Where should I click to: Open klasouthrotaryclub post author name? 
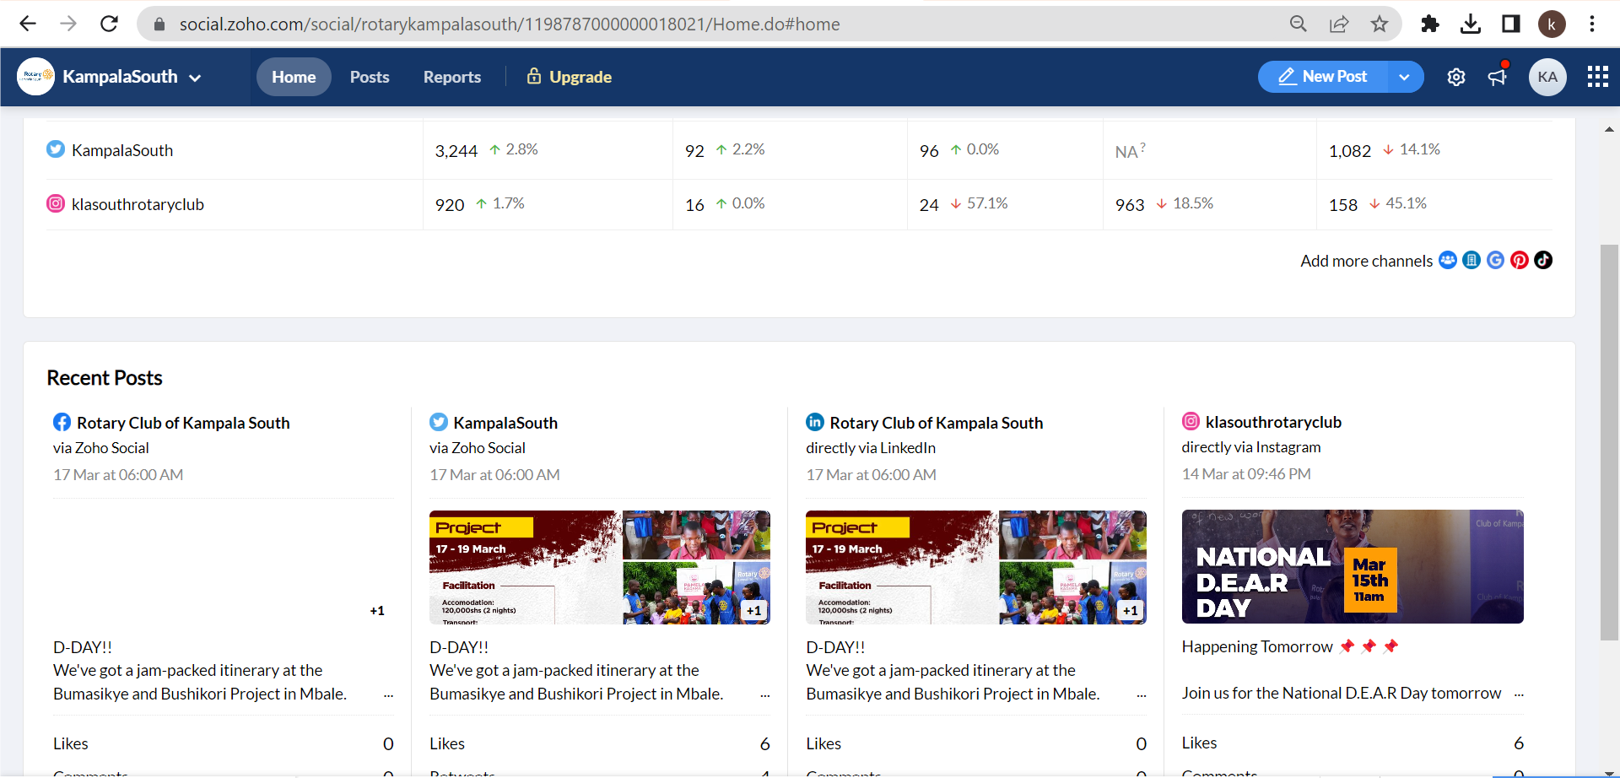point(1273,422)
